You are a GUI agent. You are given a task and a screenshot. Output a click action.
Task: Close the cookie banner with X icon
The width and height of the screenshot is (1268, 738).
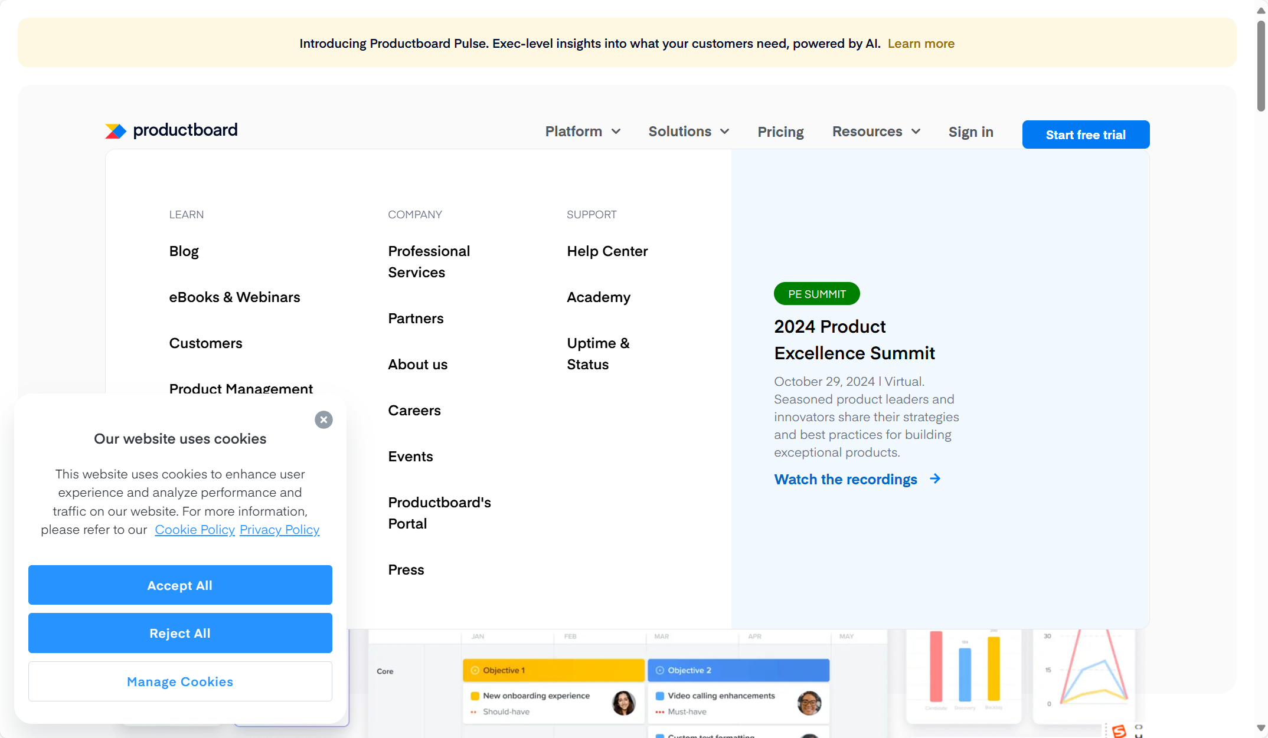coord(323,419)
